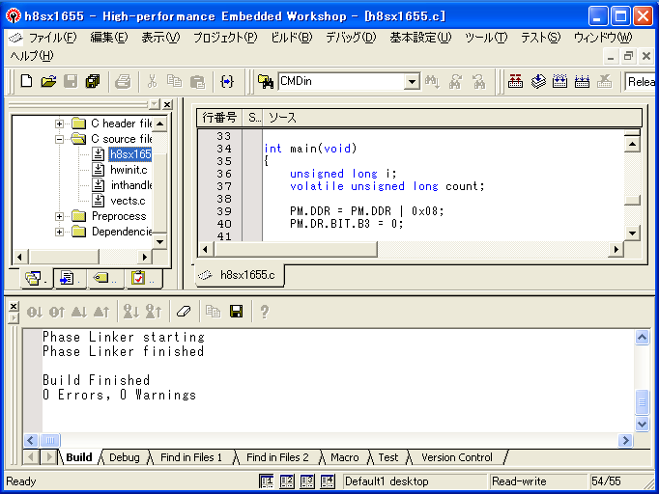Select status bar desktop 1 icon

tap(267, 481)
